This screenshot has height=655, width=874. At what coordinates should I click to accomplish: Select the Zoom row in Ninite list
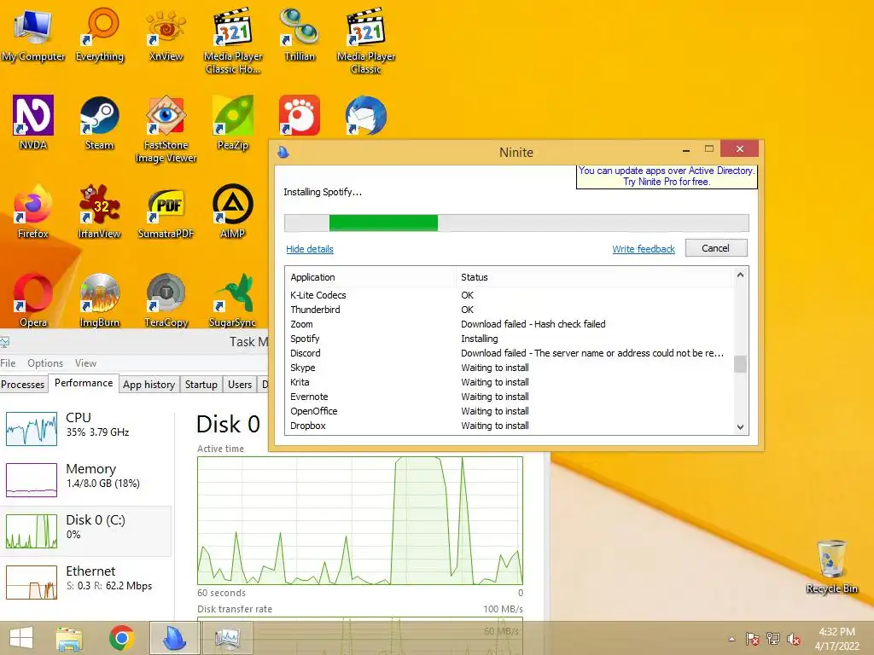(510, 324)
